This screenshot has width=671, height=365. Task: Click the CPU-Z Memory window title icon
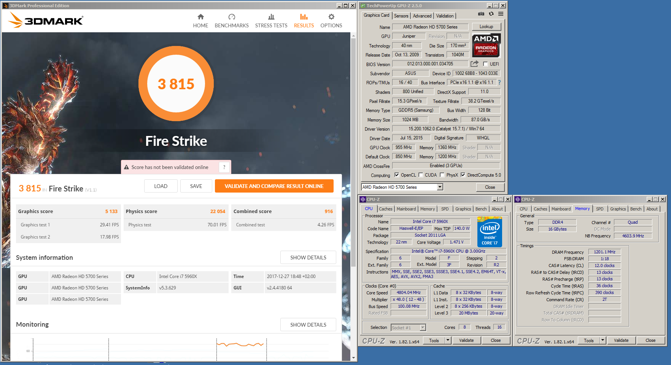pyautogui.click(x=518, y=199)
